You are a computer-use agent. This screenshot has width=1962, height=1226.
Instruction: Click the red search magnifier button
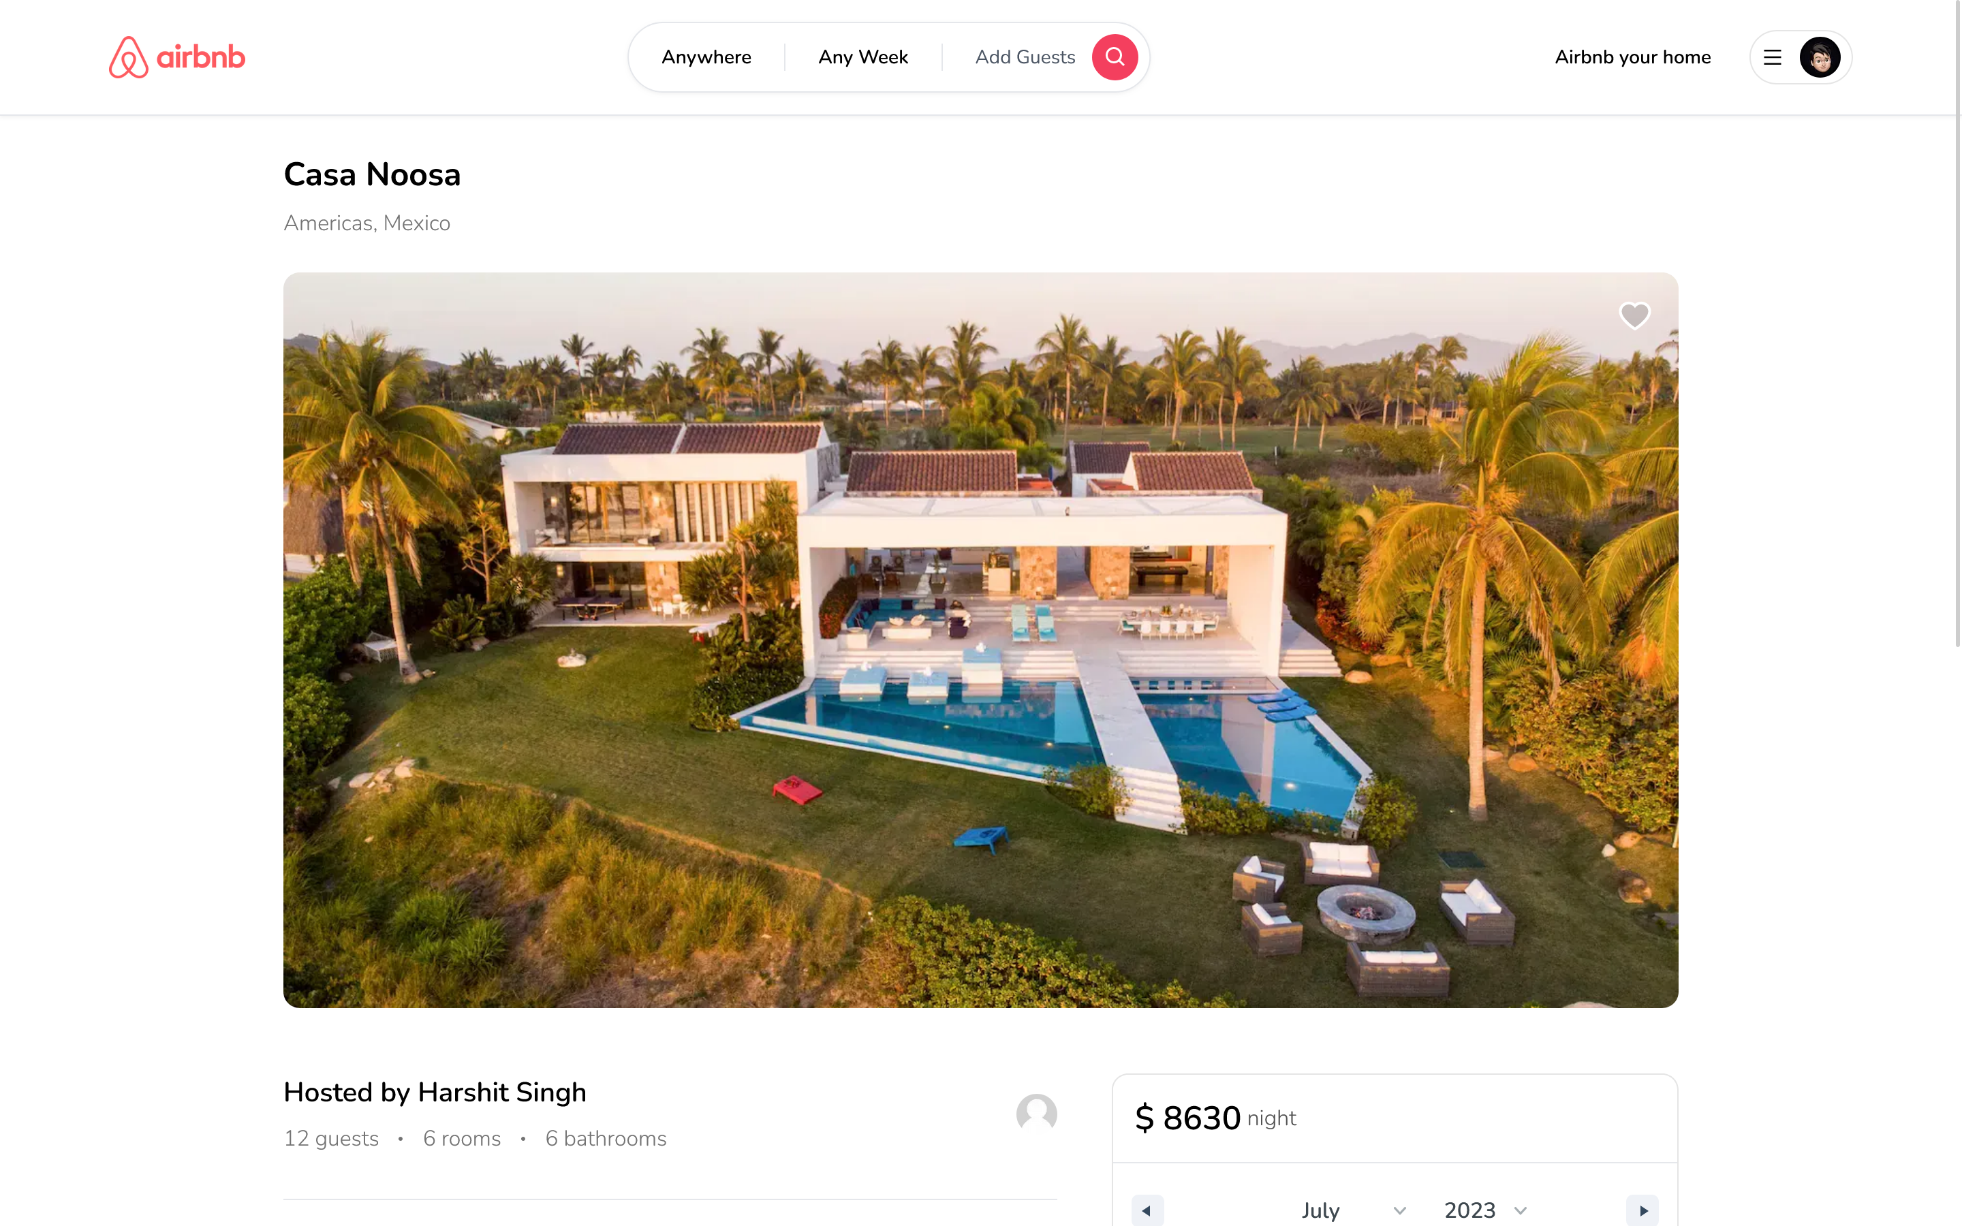pyautogui.click(x=1115, y=57)
